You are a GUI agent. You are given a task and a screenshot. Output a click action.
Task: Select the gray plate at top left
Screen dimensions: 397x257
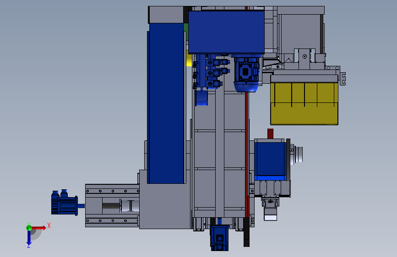point(166,15)
